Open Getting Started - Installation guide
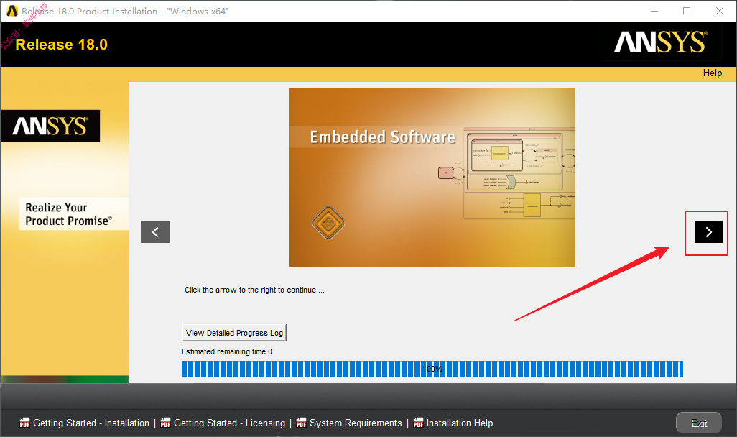Viewport: 737px width, 437px height. click(x=91, y=423)
